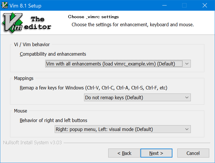The height and width of the screenshot is (163, 215).
Task: Click the 'Choose _vimrc settings' heading
Action: pos(93,17)
